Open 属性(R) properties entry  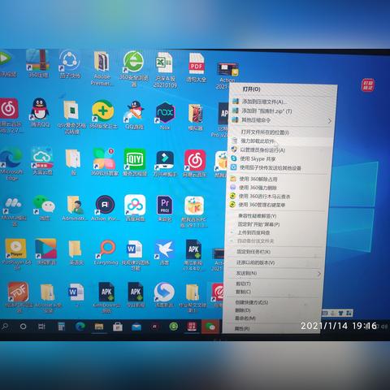[242, 328]
